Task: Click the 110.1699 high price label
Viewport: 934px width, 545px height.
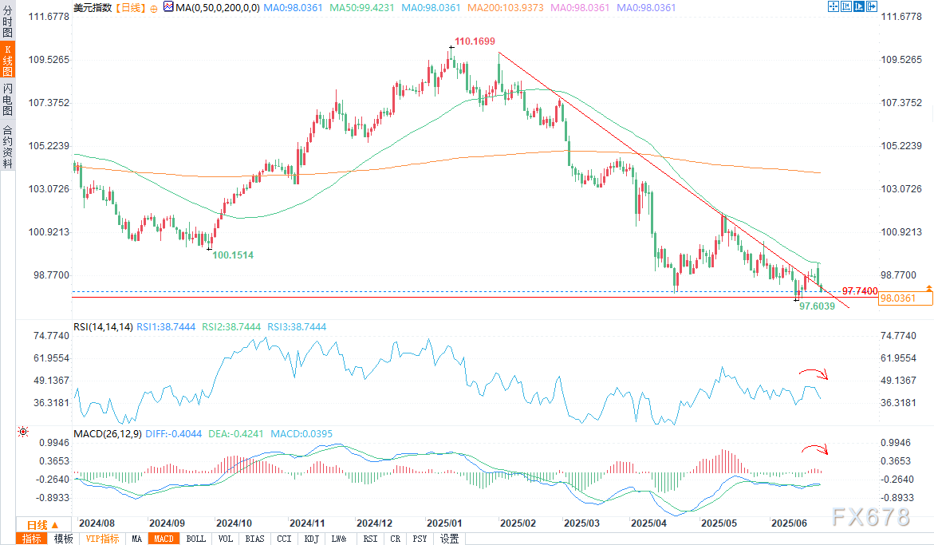Action: point(475,41)
